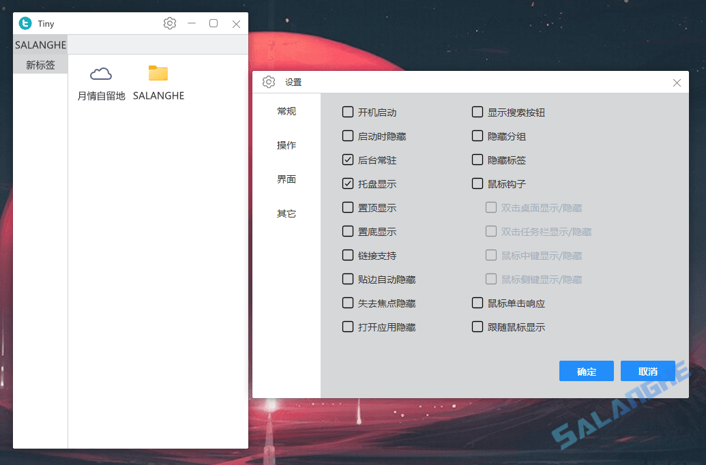
Task: Uncheck 托盘显示 to hide the tray icon
Action: tap(348, 183)
